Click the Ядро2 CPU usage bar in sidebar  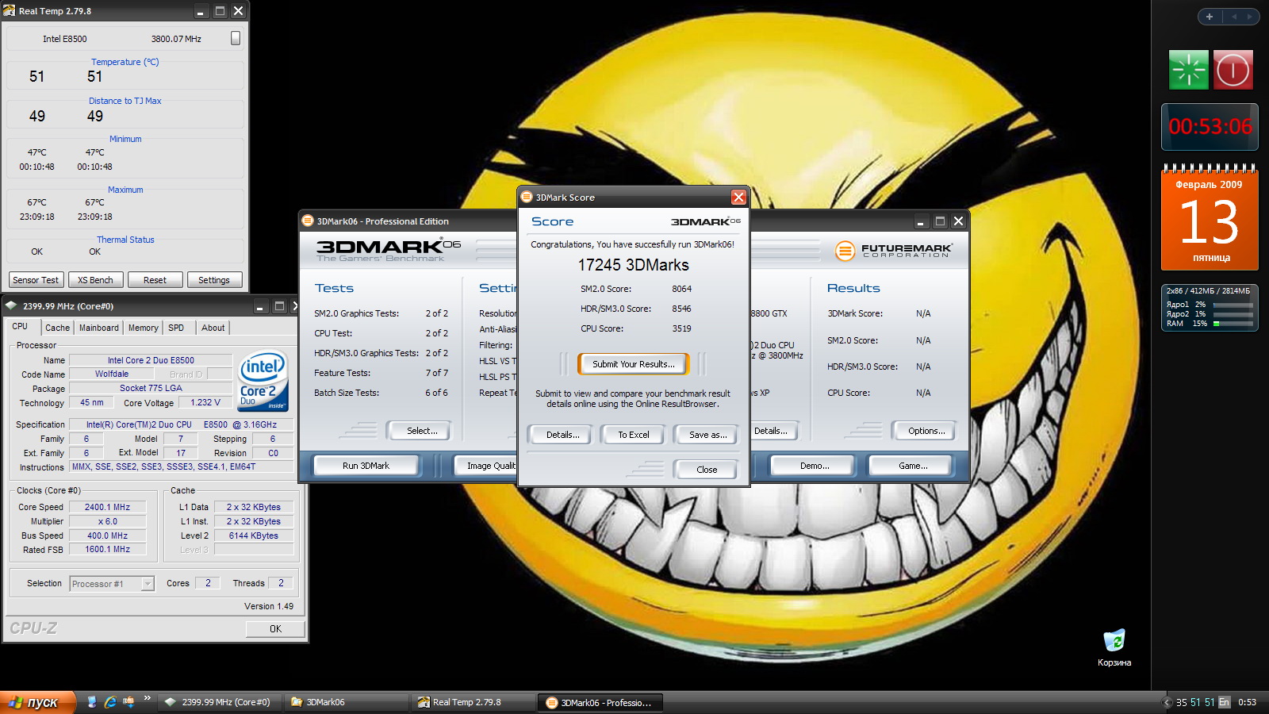1233,314
